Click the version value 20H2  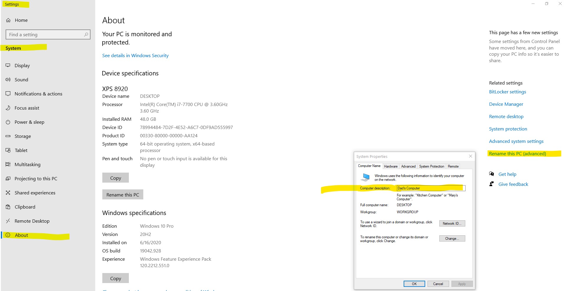pyautogui.click(x=145, y=234)
